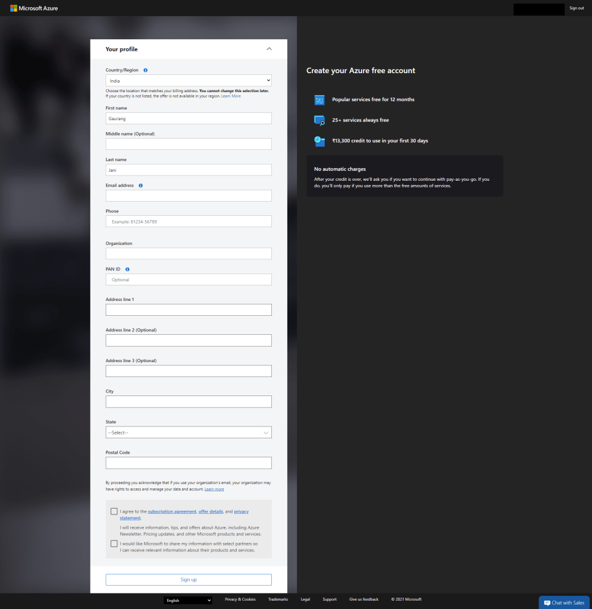The width and height of the screenshot is (592, 609).
Task: Open the privacy statement link
Action: 242,511
